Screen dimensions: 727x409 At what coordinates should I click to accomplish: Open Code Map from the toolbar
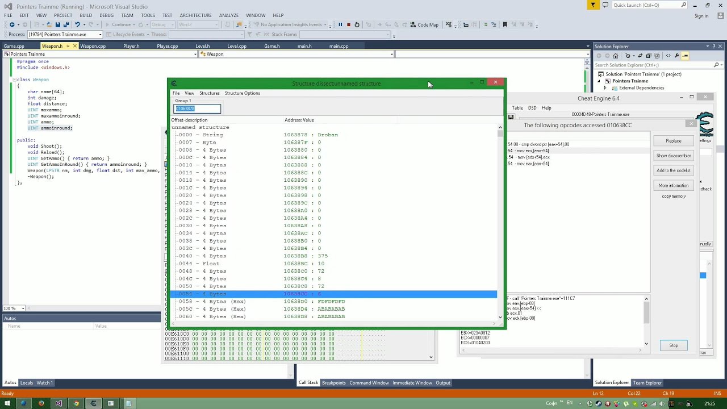click(424, 24)
